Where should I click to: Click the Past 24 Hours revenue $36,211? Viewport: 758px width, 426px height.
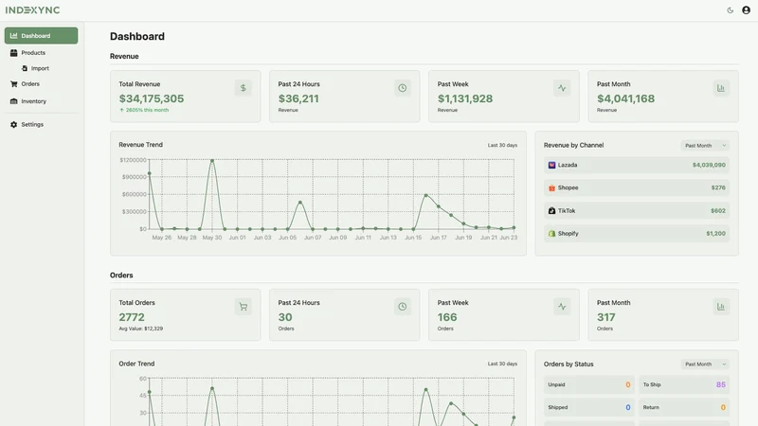(x=298, y=98)
